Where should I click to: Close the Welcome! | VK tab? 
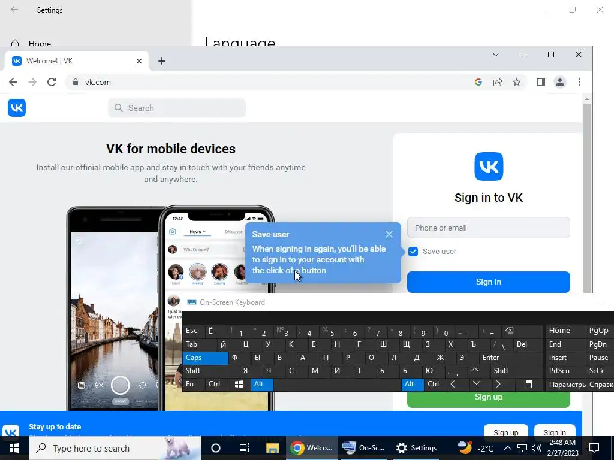(x=139, y=61)
